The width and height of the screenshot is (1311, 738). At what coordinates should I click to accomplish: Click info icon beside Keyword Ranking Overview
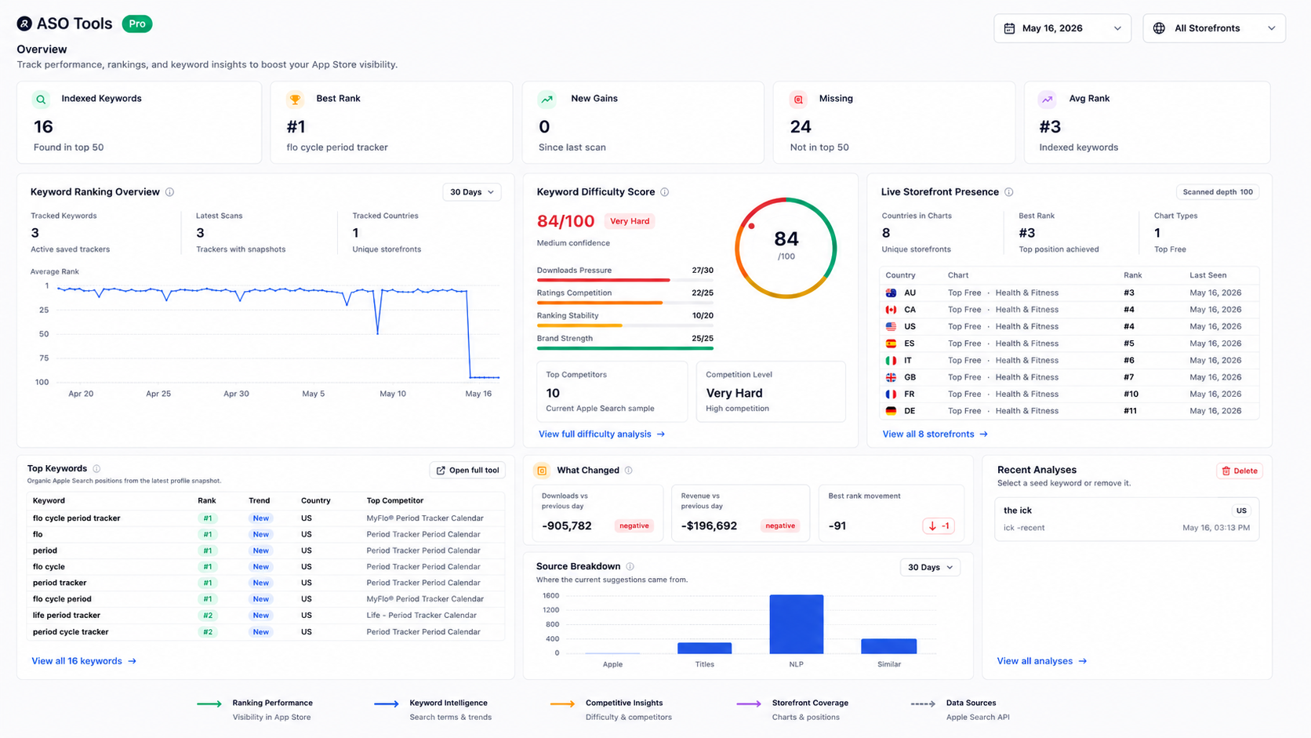pyautogui.click(x=169, y=192)
